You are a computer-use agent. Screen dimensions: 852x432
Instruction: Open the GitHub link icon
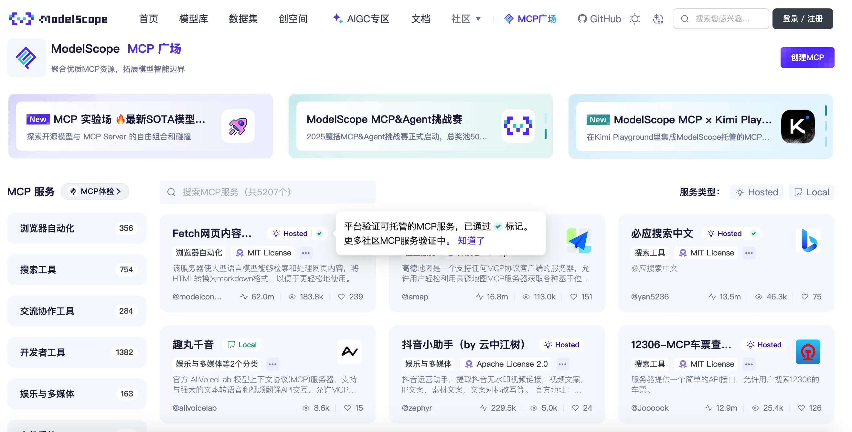582,19
